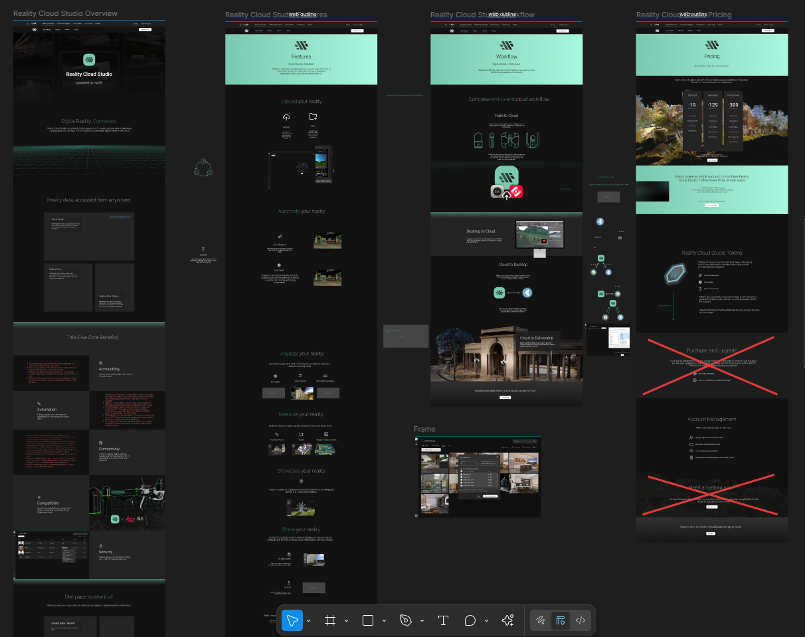Select the Text tool
The image size is (805, 637).
(443, 620)
